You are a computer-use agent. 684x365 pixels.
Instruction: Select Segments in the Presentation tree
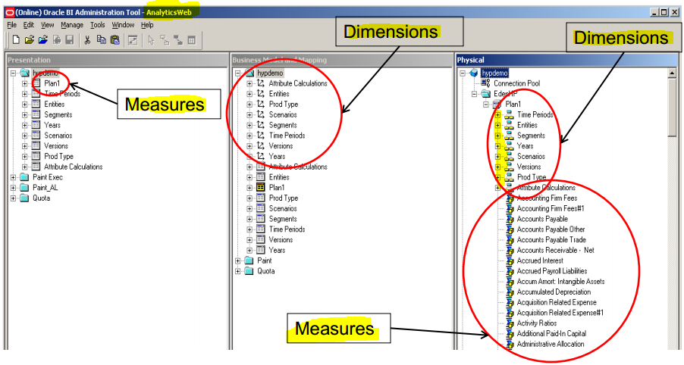point(58,114)
